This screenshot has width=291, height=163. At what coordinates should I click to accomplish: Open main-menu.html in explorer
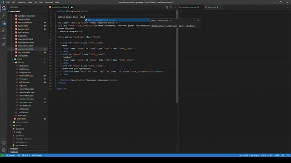point(25,46)
